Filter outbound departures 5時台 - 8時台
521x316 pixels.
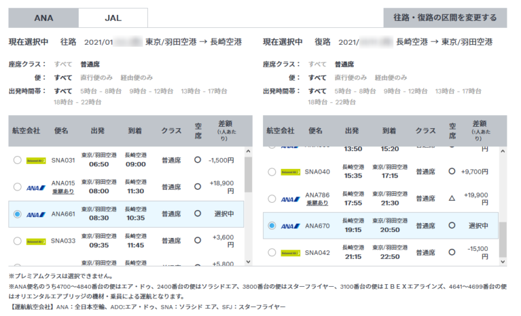101,91
